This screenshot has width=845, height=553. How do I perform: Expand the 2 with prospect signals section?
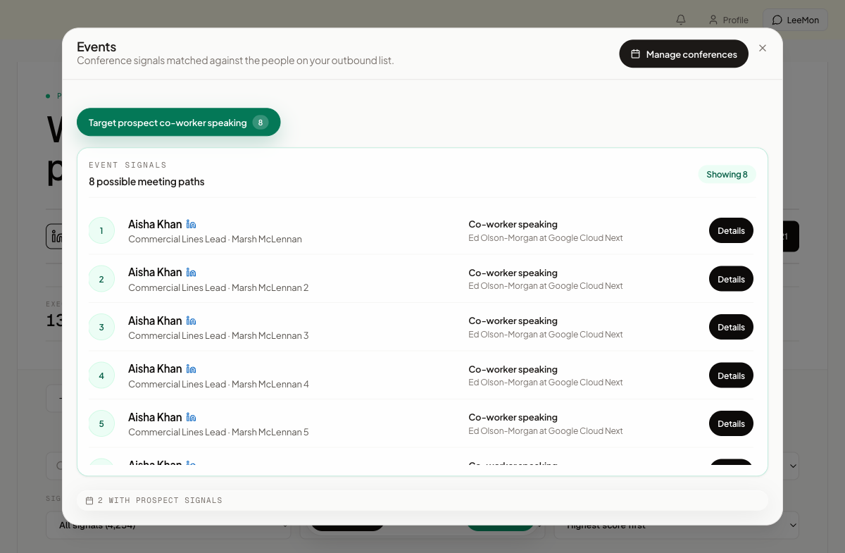tap(423, 500)
